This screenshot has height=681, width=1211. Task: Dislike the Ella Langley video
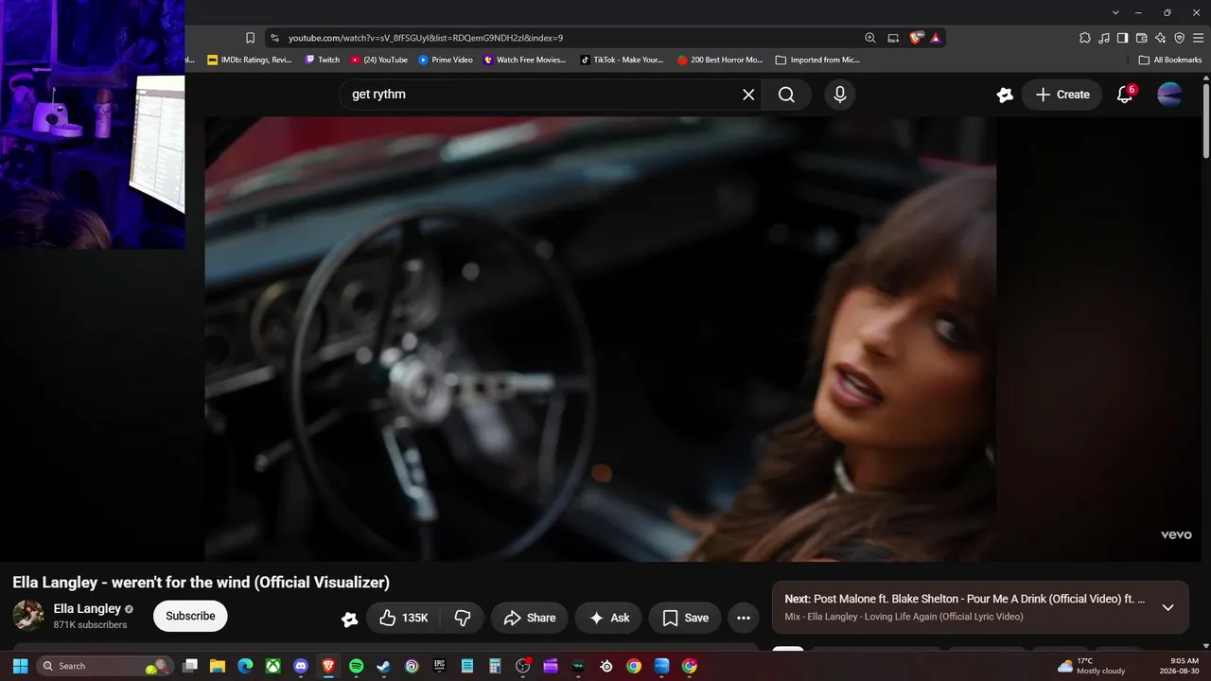point(463,618)
